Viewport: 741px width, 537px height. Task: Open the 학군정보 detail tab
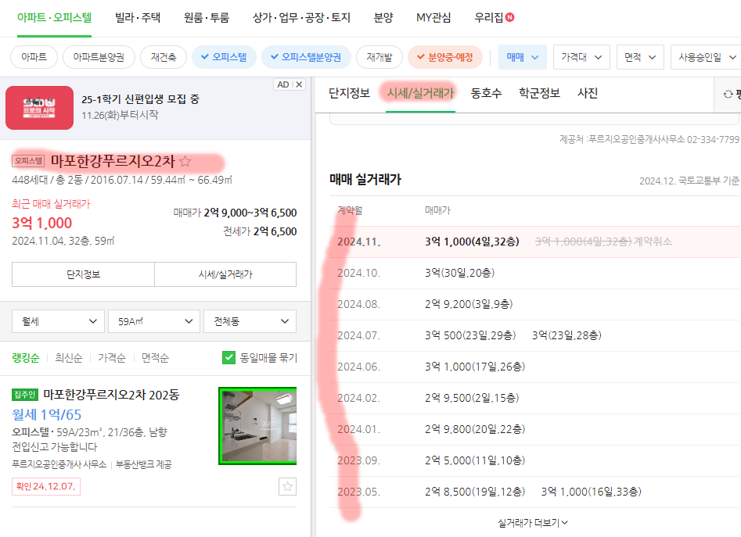pos(539,93)
